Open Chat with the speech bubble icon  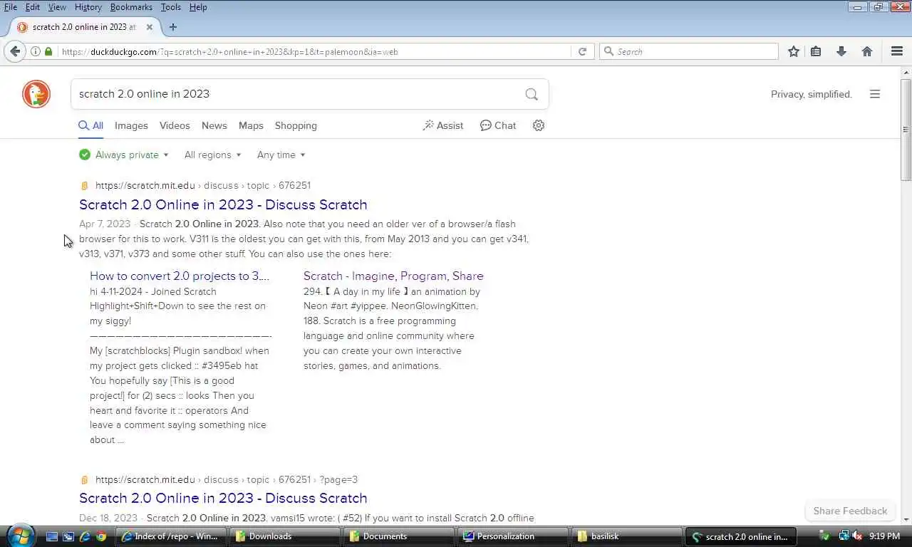[498, 125]
